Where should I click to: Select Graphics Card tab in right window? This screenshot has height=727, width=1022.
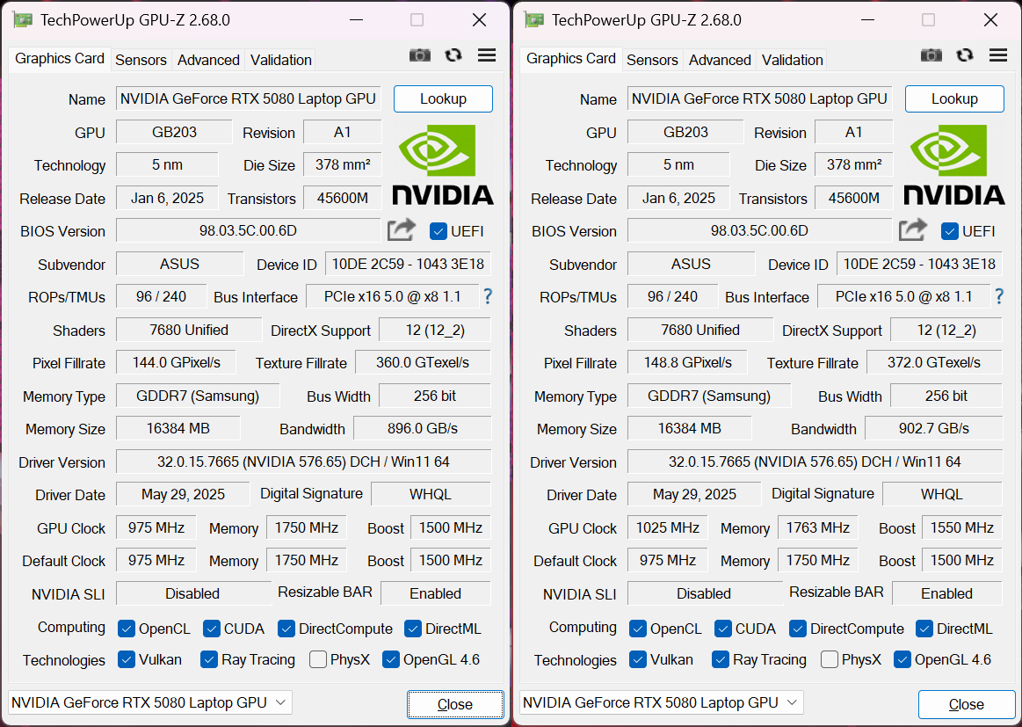pos(571,59)
